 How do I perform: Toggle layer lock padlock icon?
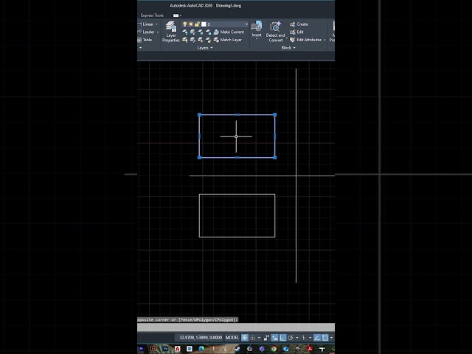click(197, 24)
